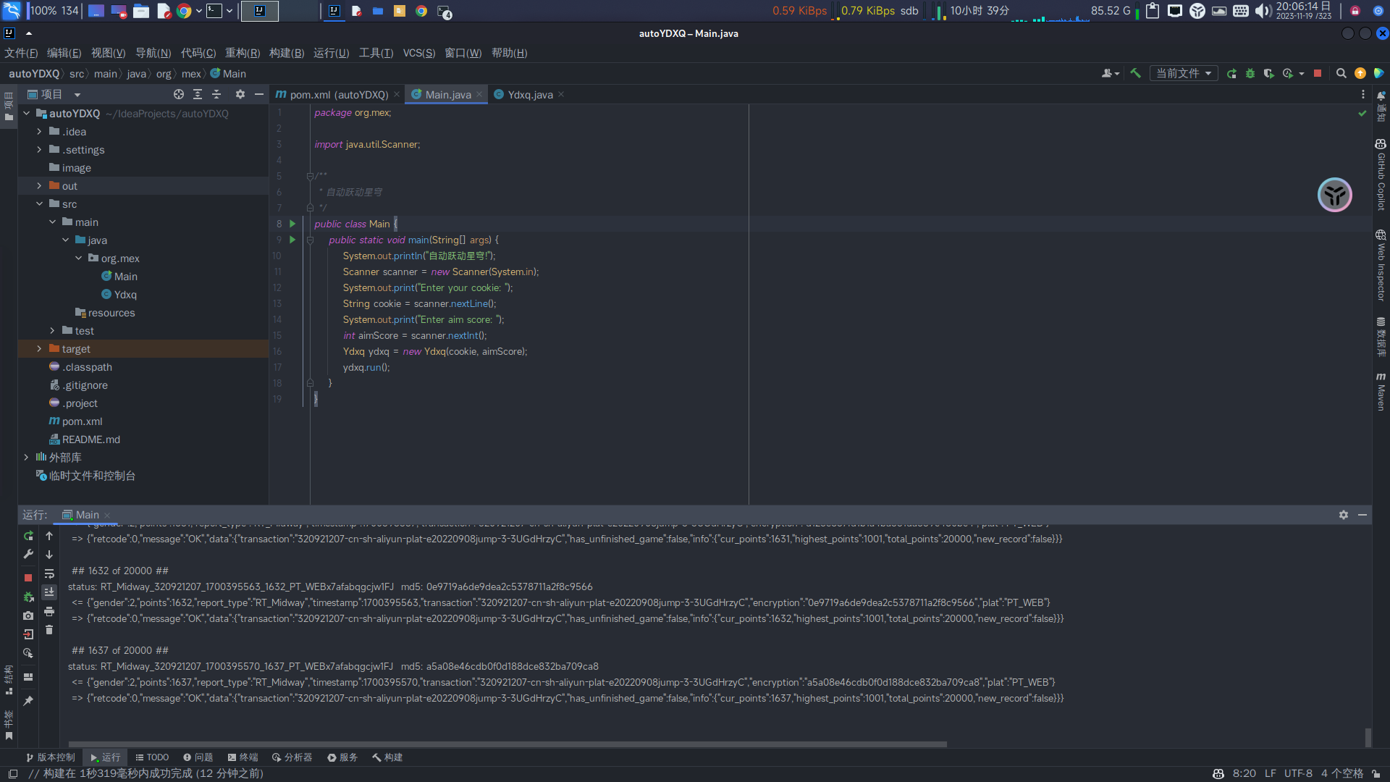Image resolution: width=1390 pixels, height=782 pixels.
Task: Open the 版本控制 tool window
Action: tap(51, 757)
